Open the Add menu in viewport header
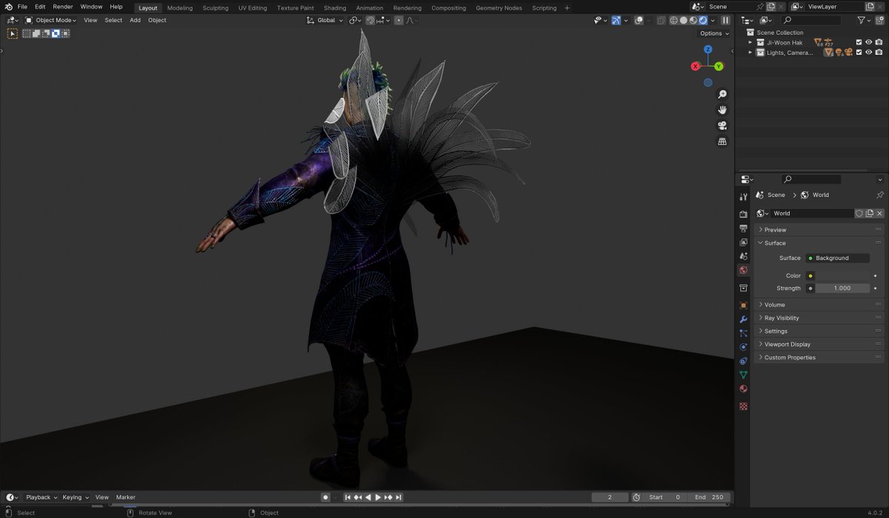889x518 pixels. pos(135,20)
